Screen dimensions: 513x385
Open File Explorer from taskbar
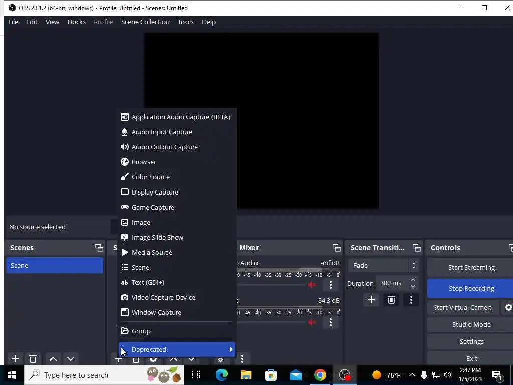coord(246,375)
